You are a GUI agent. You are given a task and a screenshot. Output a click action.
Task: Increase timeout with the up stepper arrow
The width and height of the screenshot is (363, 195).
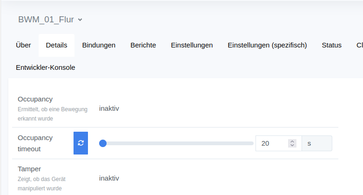(292, 141)
